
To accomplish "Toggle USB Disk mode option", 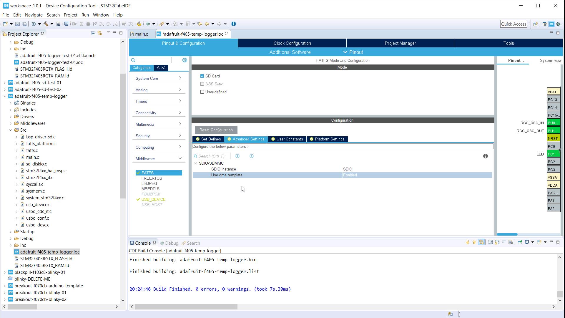I will click(202, 84).
